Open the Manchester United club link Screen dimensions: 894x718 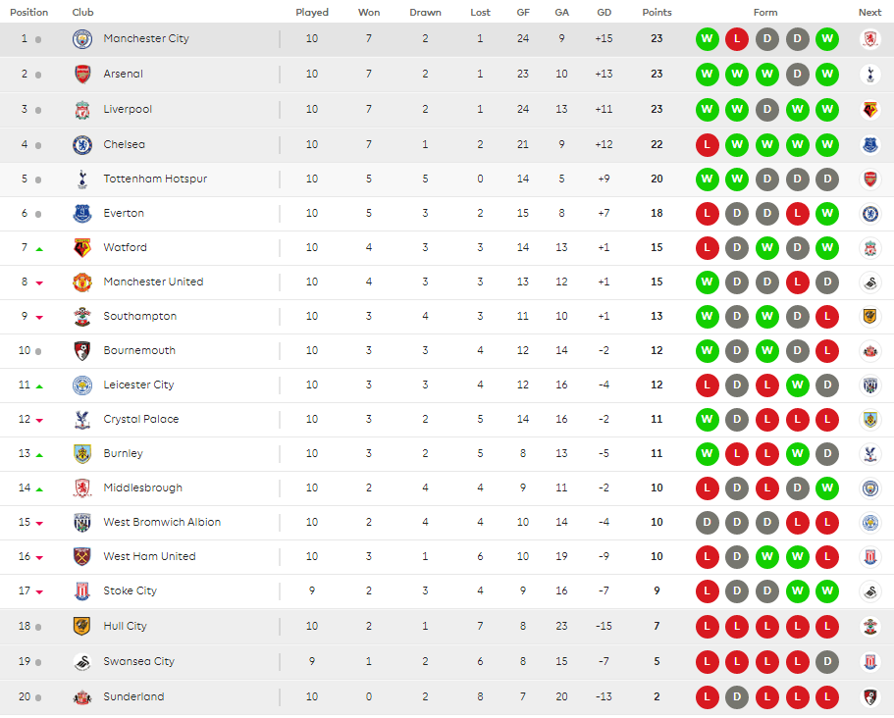153,282
